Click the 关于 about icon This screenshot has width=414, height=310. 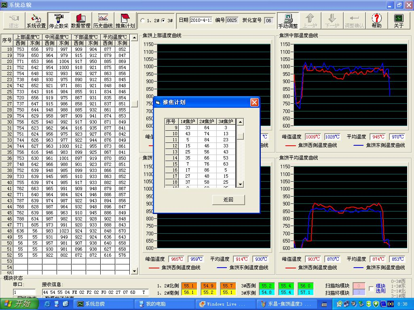(x=398, y=21)
